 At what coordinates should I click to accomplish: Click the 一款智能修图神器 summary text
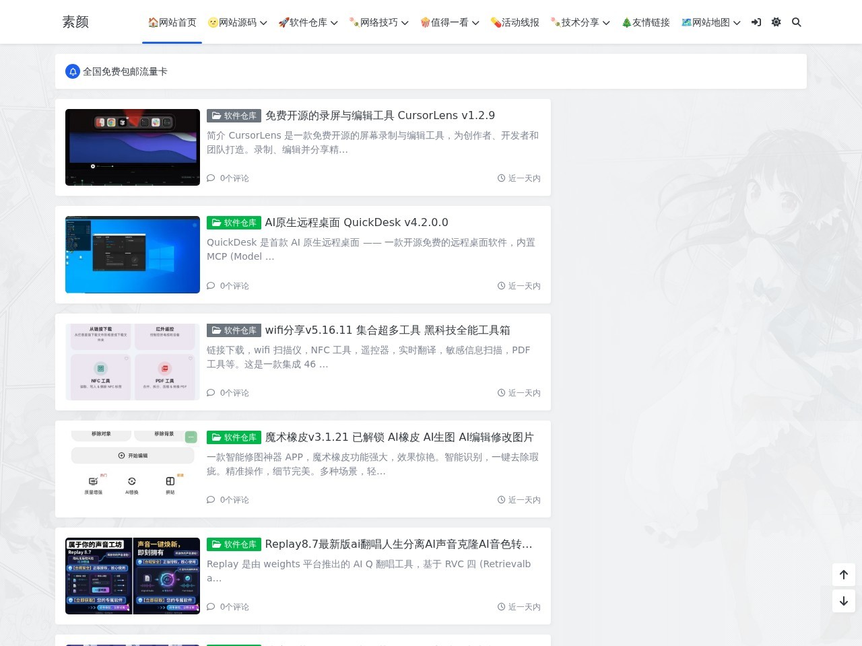(372, 464)
